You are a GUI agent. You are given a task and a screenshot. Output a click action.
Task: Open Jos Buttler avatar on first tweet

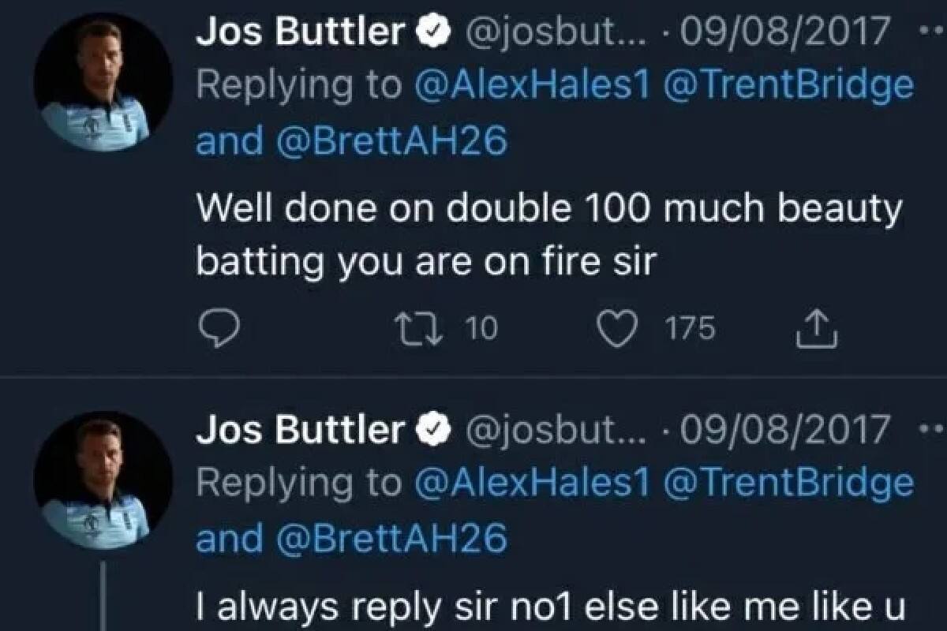click(x=103, y=81)
